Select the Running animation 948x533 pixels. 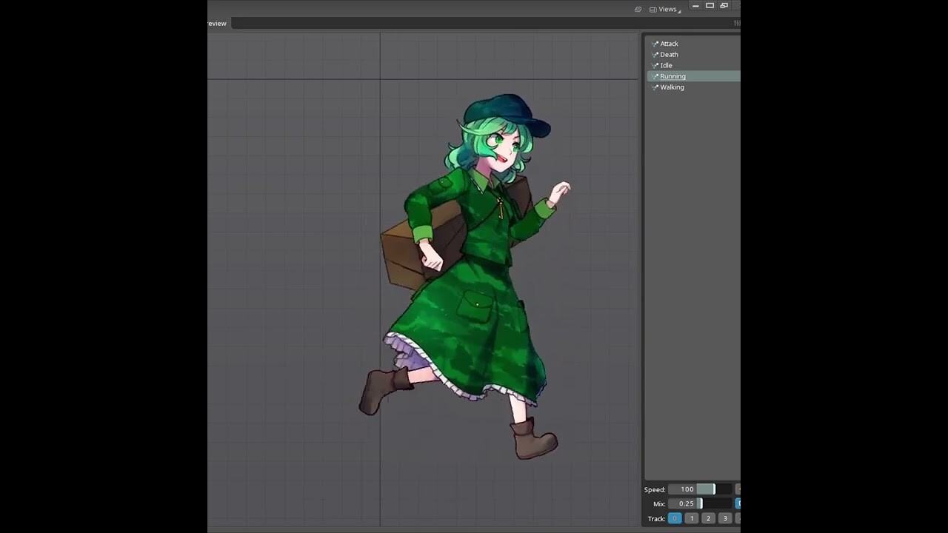(x=672, y=76)
